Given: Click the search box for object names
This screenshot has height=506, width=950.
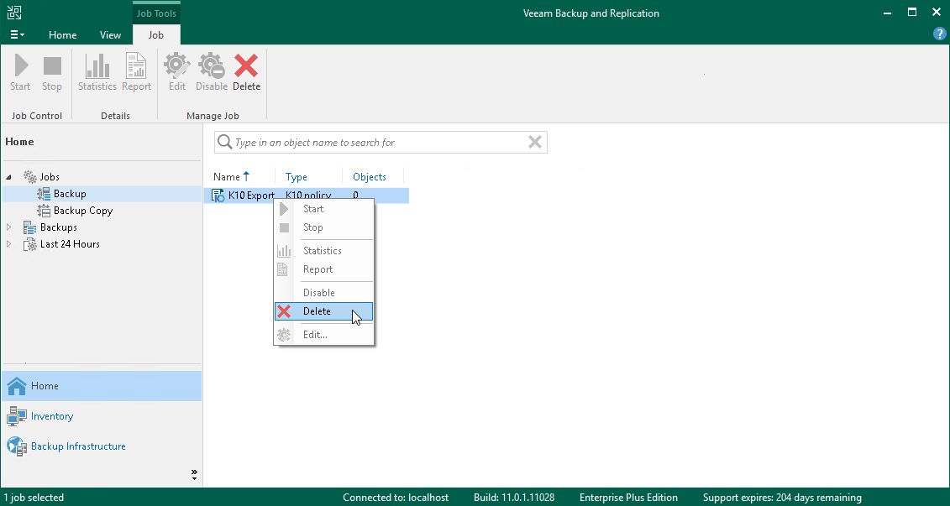Looking at the screenshot, I should (381, 143).
